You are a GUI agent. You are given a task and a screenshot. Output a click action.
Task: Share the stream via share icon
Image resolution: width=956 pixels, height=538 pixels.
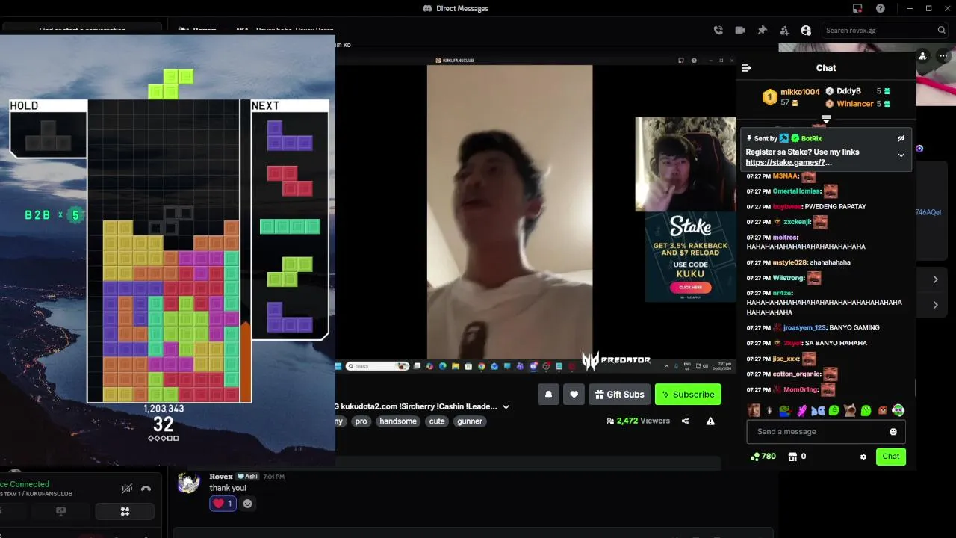(x=685, y=421)
